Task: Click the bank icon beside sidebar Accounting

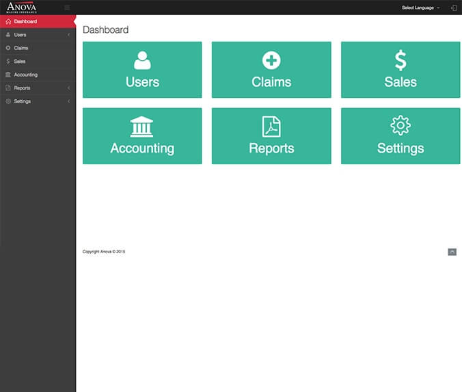Action: tap(8, 75)
